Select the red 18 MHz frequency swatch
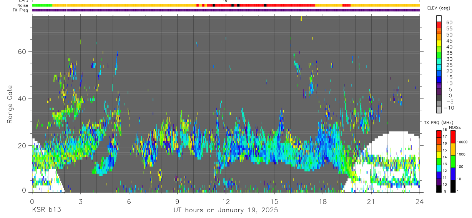This screenshot has height=218, width=472. [439, 133]
